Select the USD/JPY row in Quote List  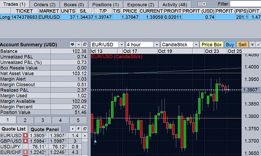click(41, 146)
